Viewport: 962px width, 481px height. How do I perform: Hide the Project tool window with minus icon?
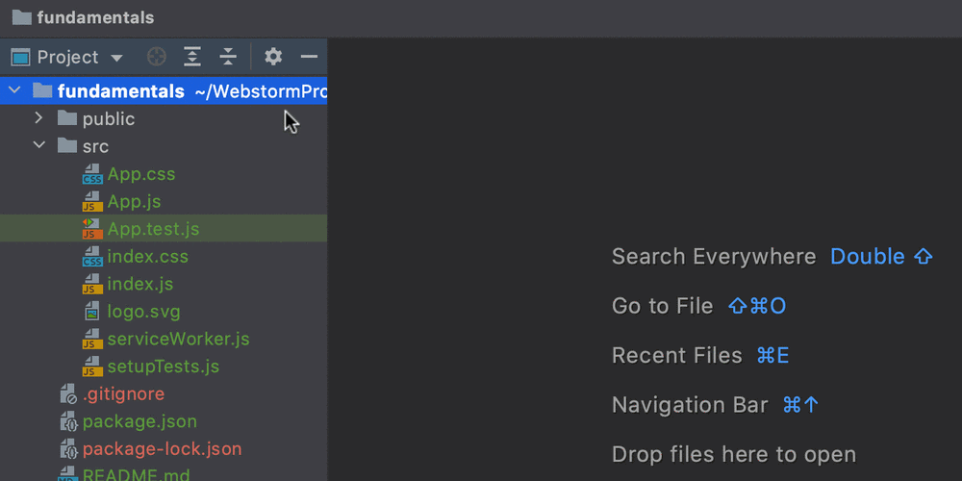pyautogui.click(x=309, y=57)
